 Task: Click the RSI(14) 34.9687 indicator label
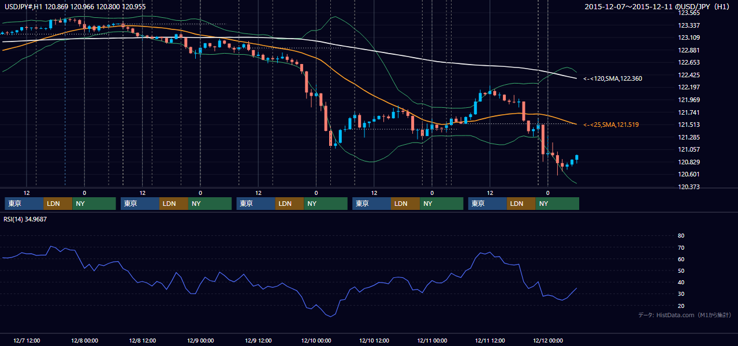tap(26, 219)
